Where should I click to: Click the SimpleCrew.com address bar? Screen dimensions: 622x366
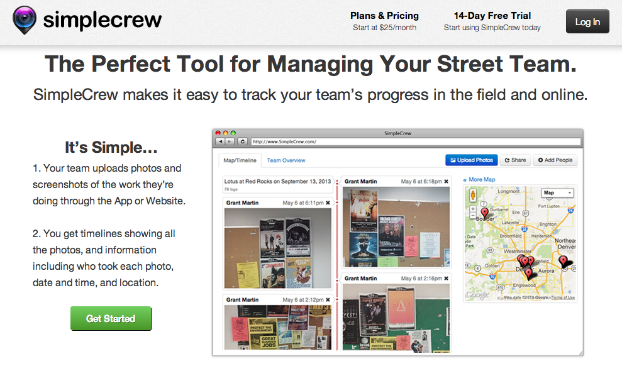point(416,141)
